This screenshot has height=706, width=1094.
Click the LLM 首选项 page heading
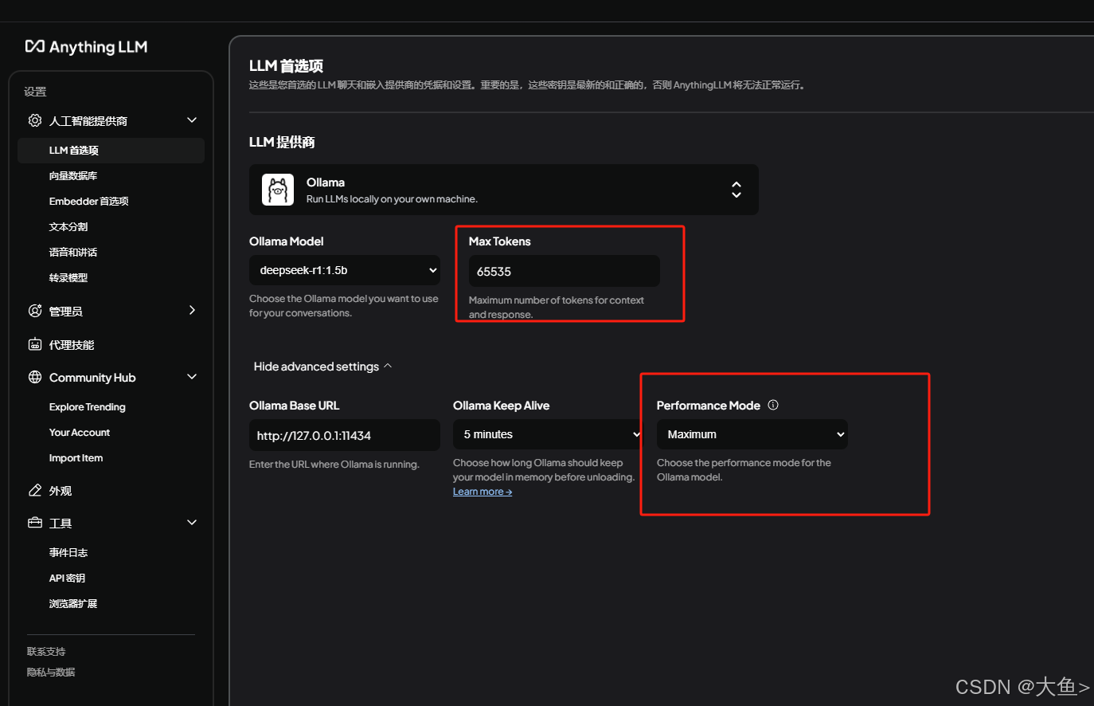click(x=286, y=66)
